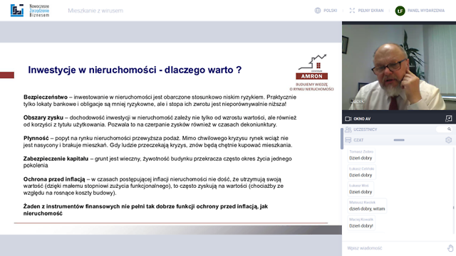
Task: Click the Wpisz wiadomość message field
Action: coord(395,248)
